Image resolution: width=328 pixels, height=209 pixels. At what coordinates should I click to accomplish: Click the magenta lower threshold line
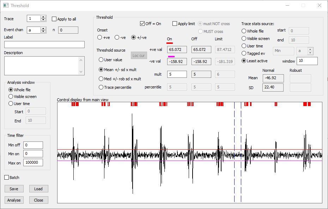pos(141,161)
